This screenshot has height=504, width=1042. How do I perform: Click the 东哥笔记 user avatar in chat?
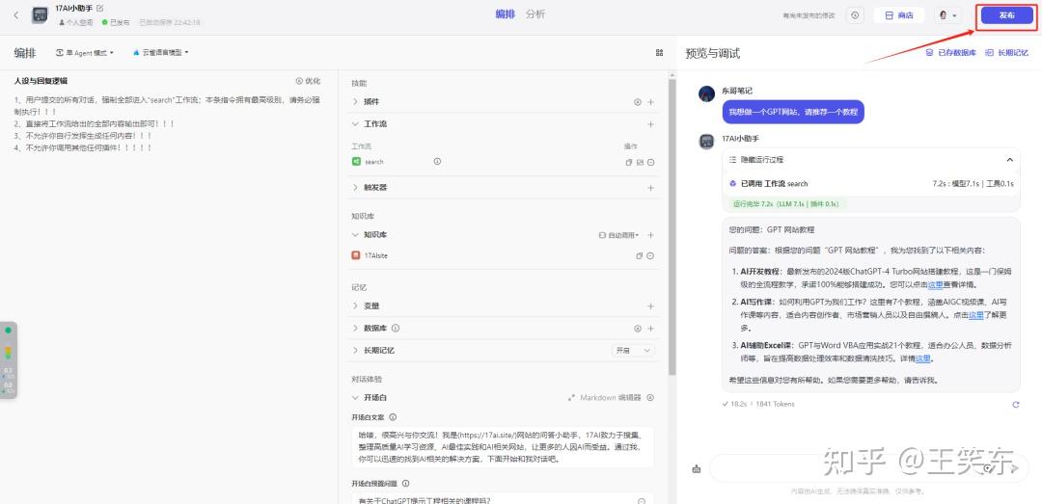coord(706,93)
